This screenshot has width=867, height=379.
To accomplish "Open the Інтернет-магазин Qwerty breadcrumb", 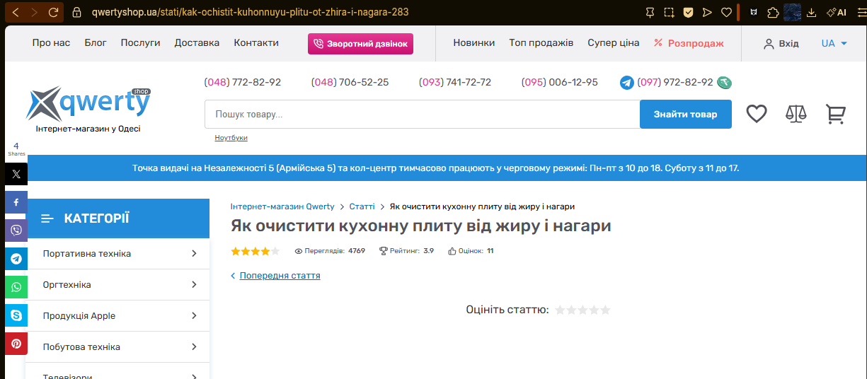I will click(x=282, y=206).
